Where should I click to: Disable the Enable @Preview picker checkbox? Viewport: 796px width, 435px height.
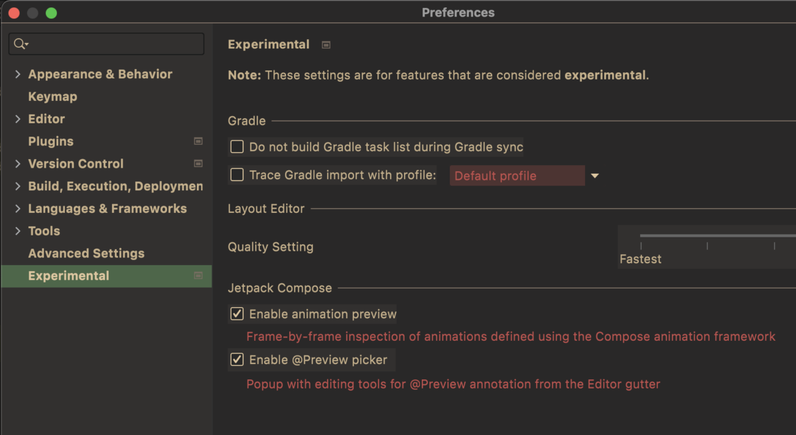coord(237,360)
